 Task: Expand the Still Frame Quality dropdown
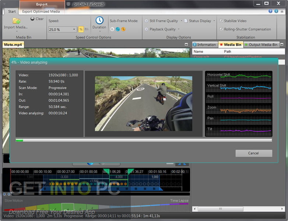tap(181, 21)
